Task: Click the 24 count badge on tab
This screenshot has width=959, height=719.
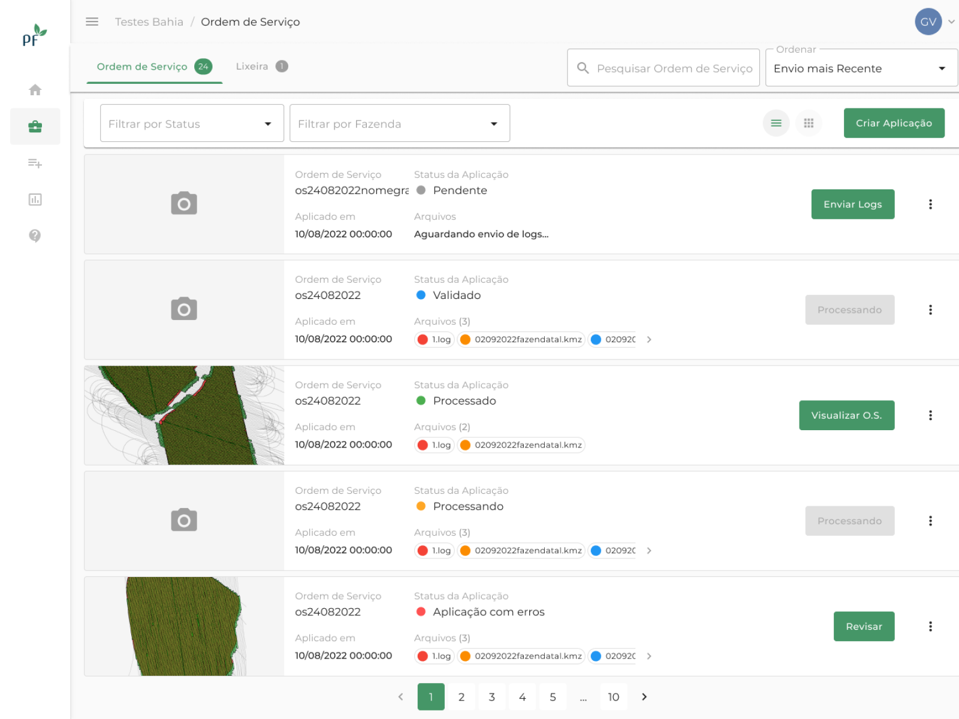Action: [203, 67]
